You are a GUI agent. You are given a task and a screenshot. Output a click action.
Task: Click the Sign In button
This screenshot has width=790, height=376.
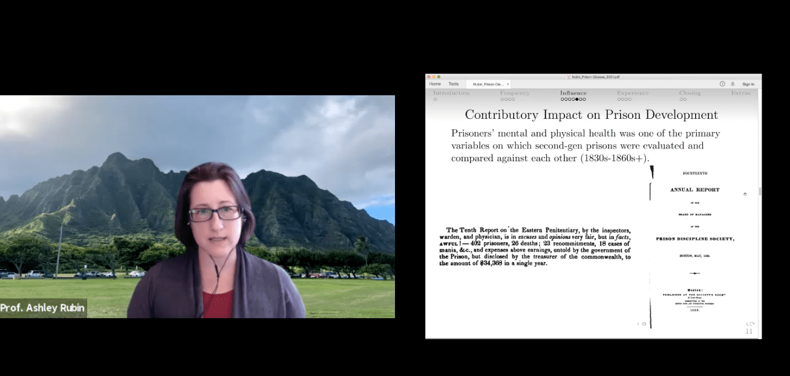(x=748, y=84)
